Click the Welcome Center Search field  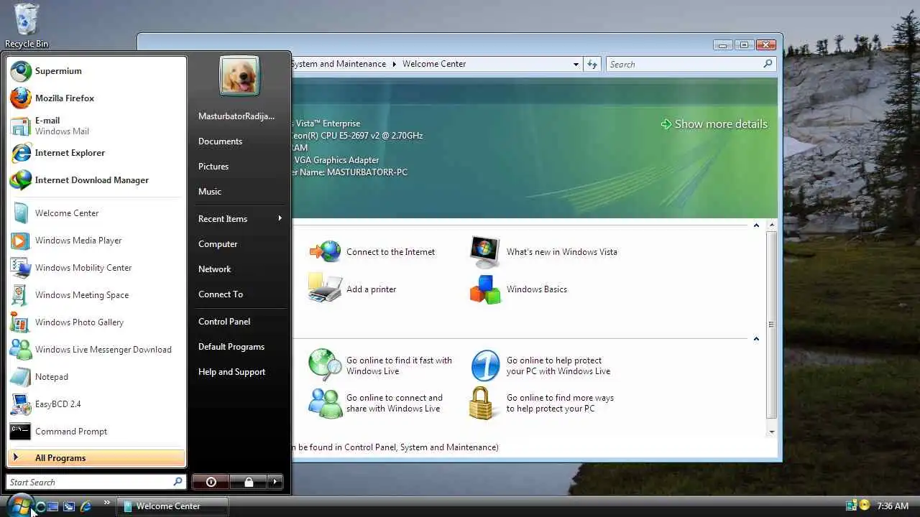pyautogui.click(x=691, y=64)
